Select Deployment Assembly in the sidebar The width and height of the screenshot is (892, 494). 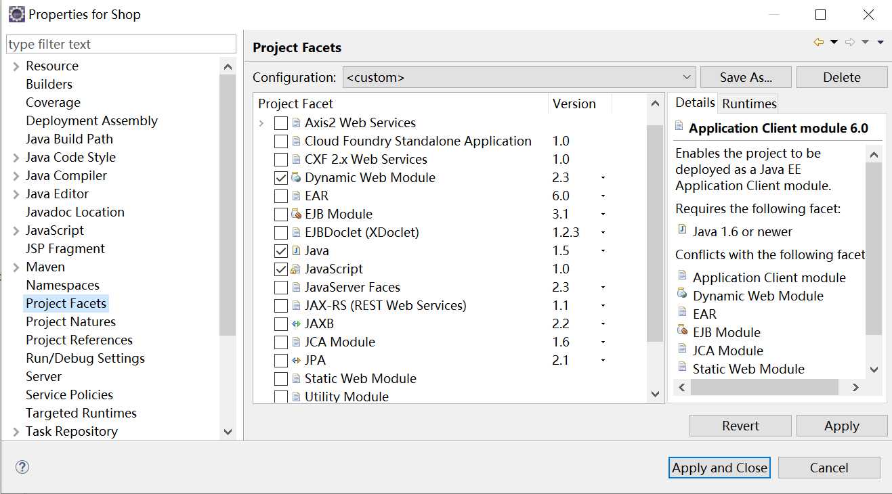[x=91, y=120]
